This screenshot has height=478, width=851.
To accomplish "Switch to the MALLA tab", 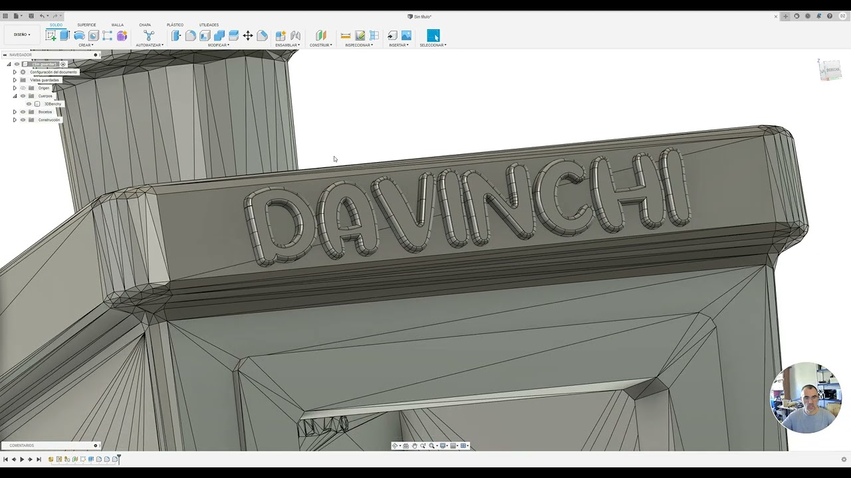I will pos(118,25).
